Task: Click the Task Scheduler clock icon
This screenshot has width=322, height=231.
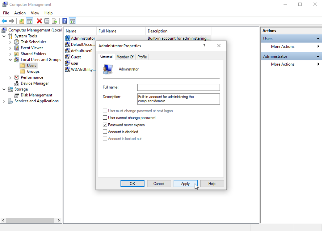Action: 17,42
